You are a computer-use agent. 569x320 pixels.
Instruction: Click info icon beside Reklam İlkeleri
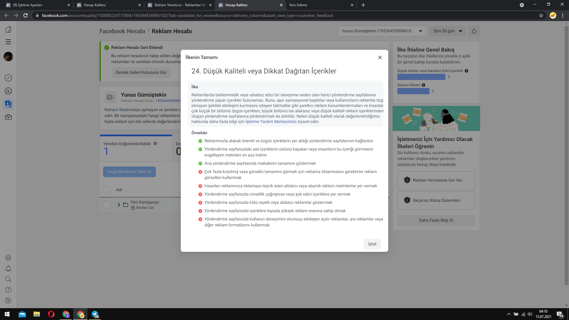[x=423, y=85]
